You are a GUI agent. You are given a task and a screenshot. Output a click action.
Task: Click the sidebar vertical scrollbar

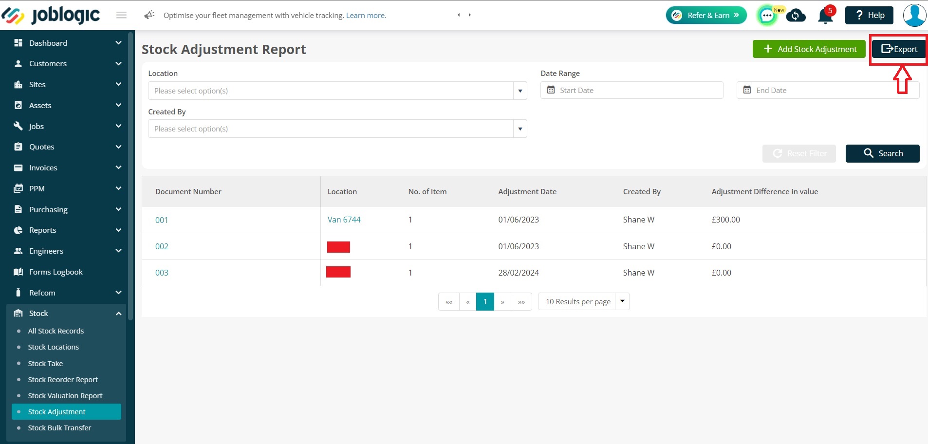pyautogui.click(x=130, y=175)
